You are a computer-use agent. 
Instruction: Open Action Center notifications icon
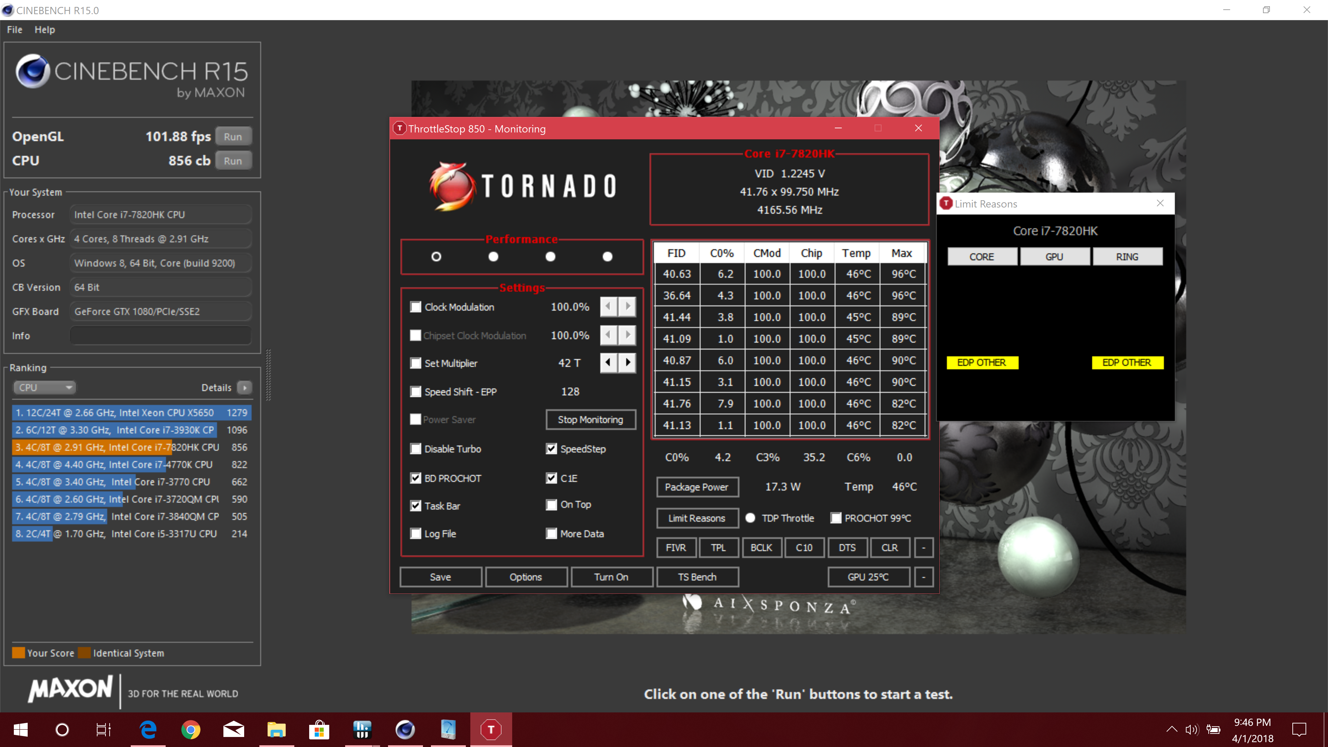point(1299,729)
